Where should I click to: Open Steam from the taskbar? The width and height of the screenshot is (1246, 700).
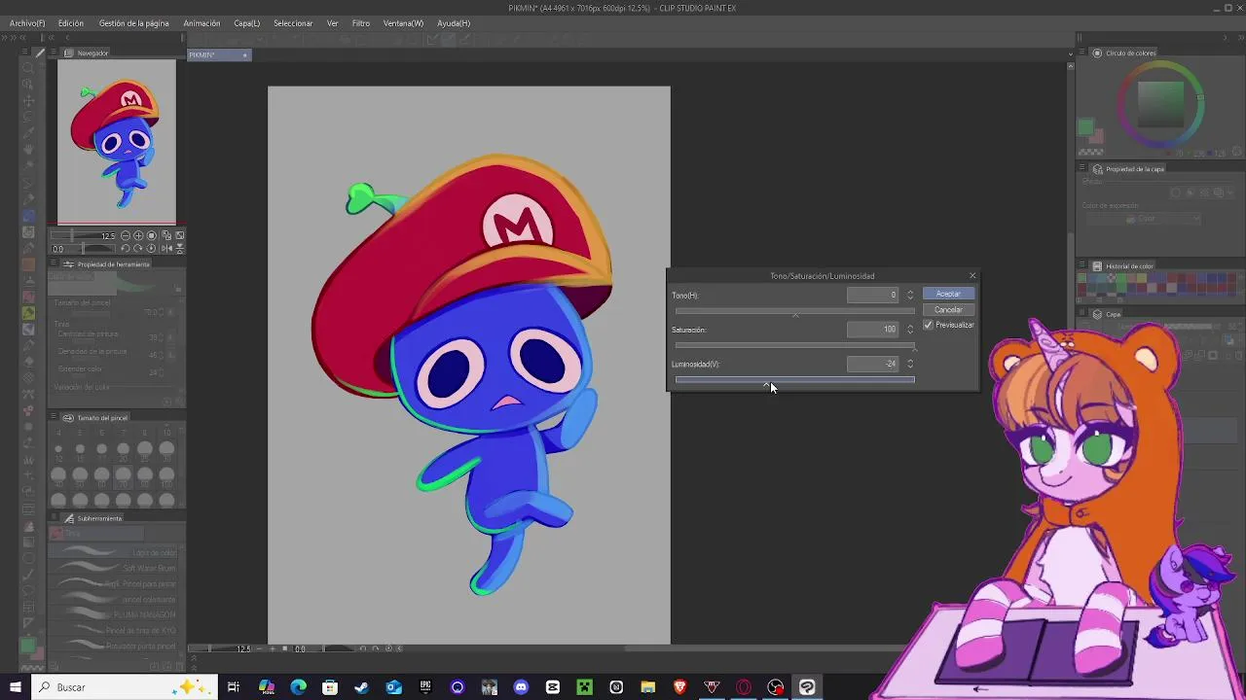pos(361,687)
